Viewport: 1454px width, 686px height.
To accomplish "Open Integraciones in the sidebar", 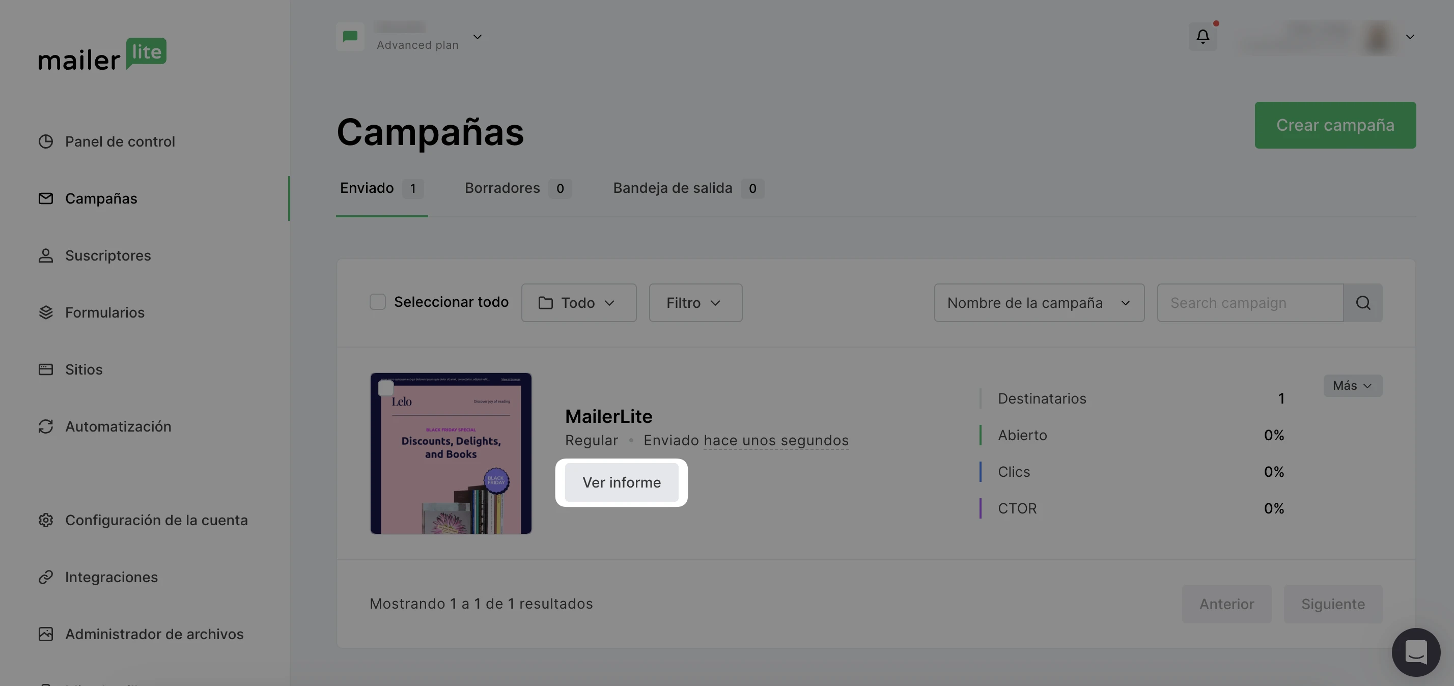I will [x=111, y=577].
